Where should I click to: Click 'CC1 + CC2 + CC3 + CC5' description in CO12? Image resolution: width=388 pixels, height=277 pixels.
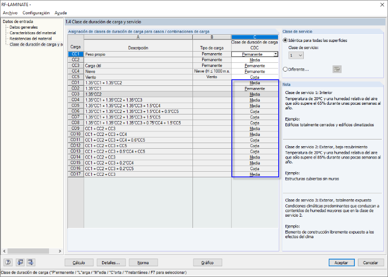click(x=138, y=146)
